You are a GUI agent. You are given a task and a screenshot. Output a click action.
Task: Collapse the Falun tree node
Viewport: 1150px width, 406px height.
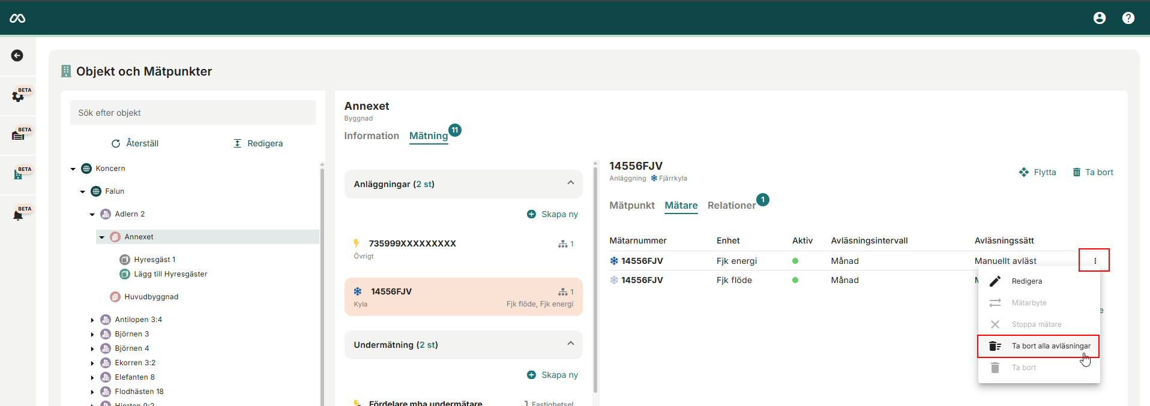(83, 192)
